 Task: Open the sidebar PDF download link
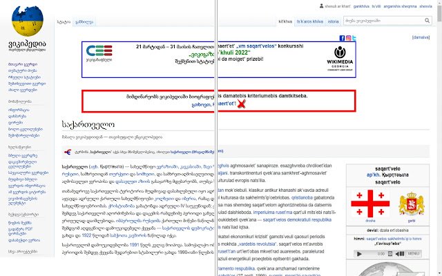pyautogui.click(x=20, y=231)
